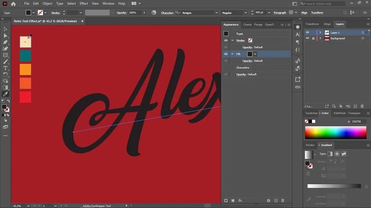Select the Type tool
371x208 pixels.
tap(5, 68)
